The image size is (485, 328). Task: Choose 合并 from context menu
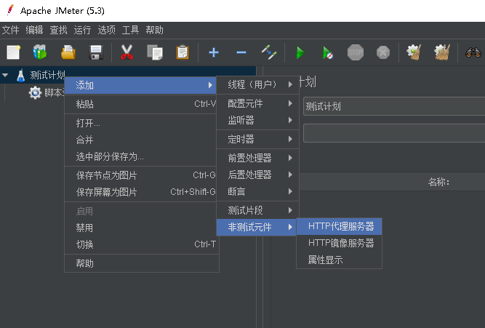pos(140,140)
